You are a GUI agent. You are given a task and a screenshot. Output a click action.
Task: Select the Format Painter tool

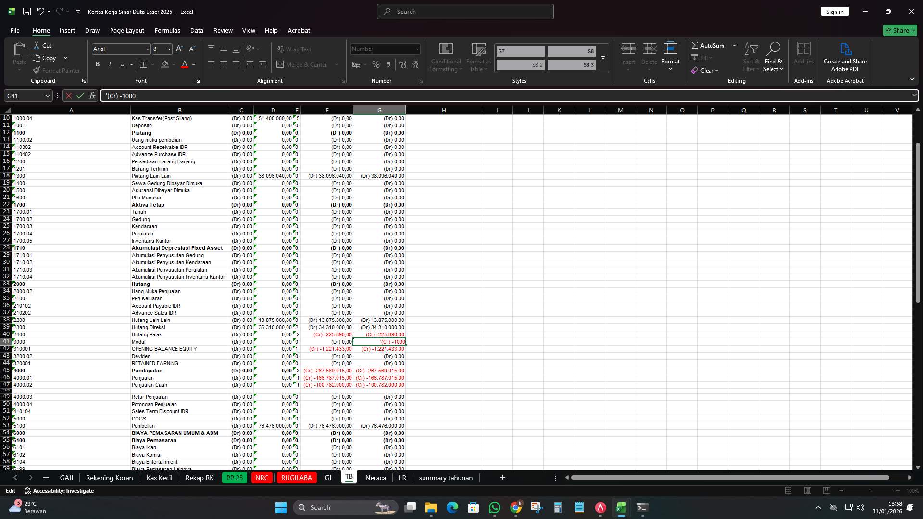point(56,70)
